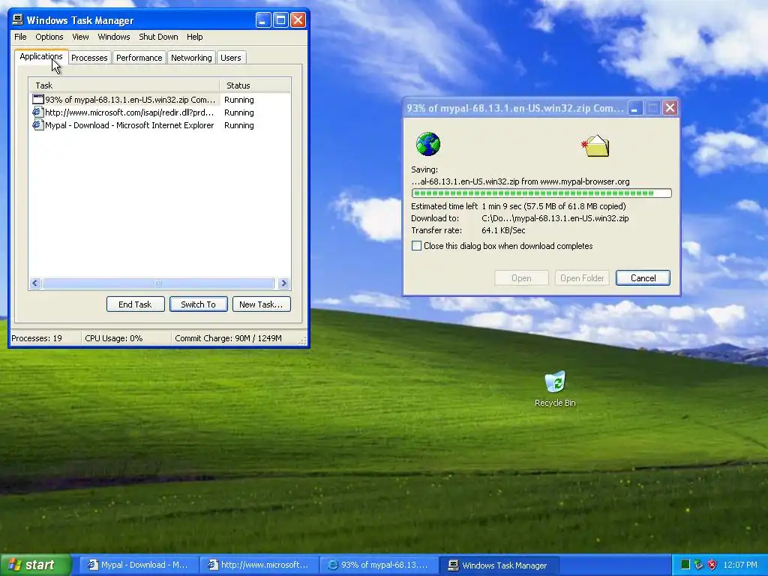This screenshot has width=768, height=576.
Task: Minimize the download progress dialog
Action: [635, 108]
